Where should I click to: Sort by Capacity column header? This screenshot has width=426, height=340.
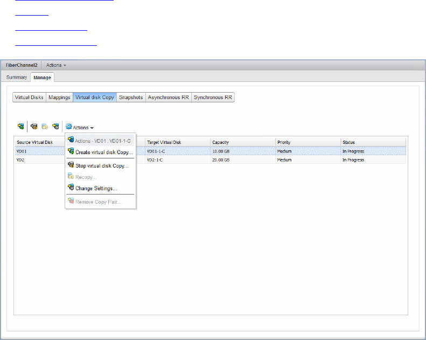(242, 142)
